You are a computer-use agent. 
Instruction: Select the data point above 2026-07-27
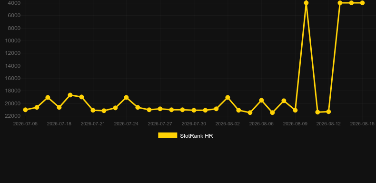tap(160, 109)
